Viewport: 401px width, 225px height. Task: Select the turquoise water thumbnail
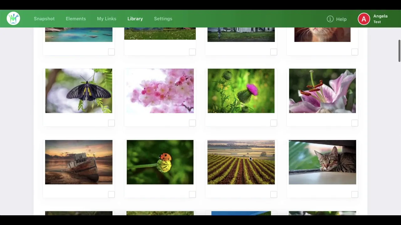tap(79, 34)
